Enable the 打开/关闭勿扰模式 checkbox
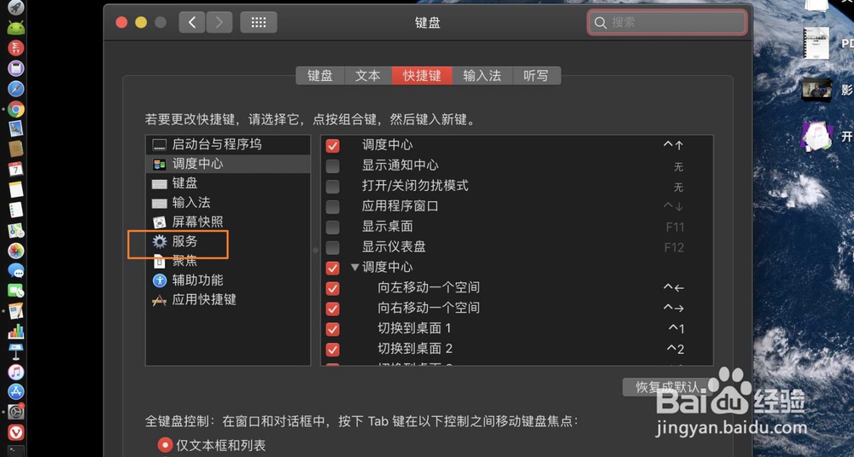 (332, 186)
